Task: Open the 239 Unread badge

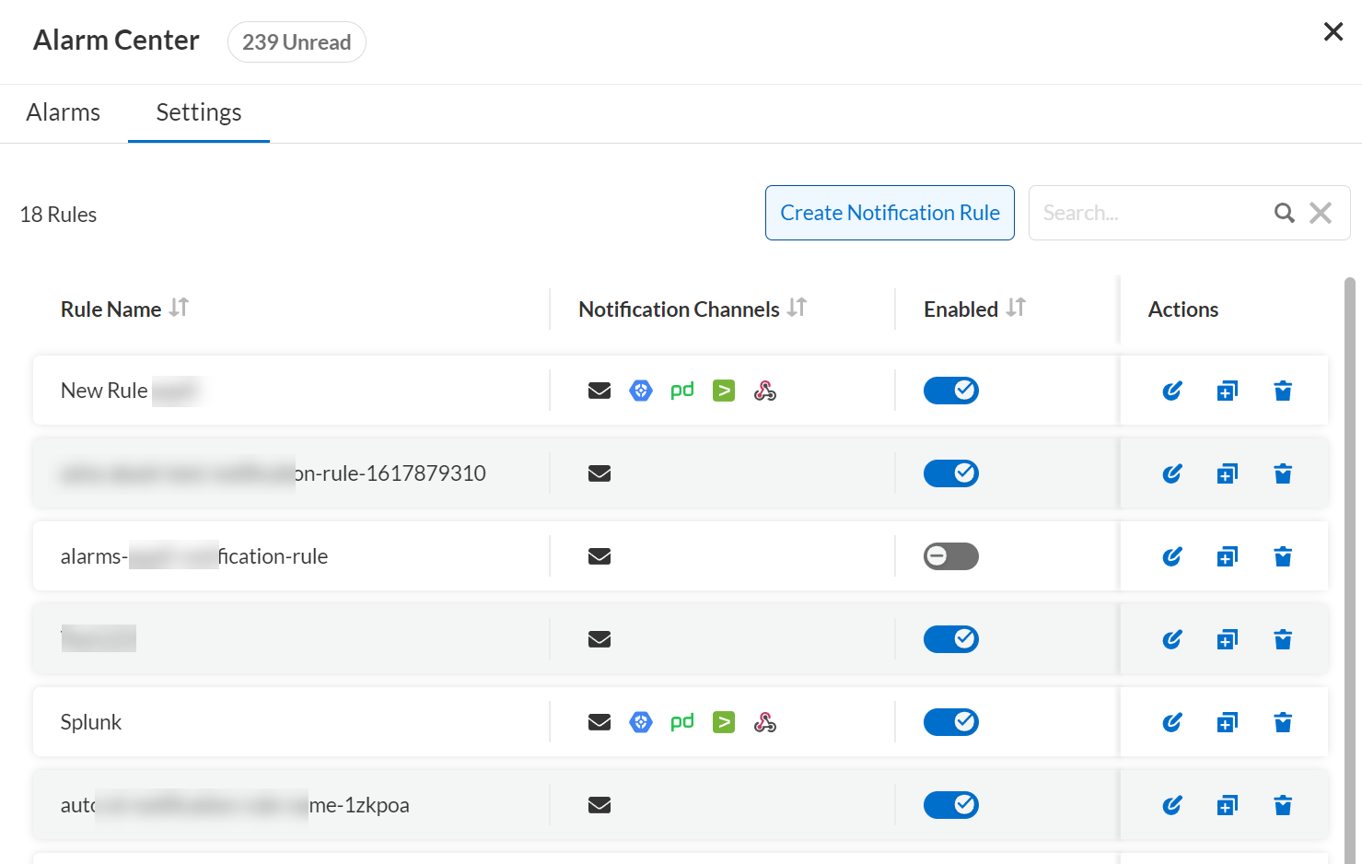Action: (x=297, y=42)
